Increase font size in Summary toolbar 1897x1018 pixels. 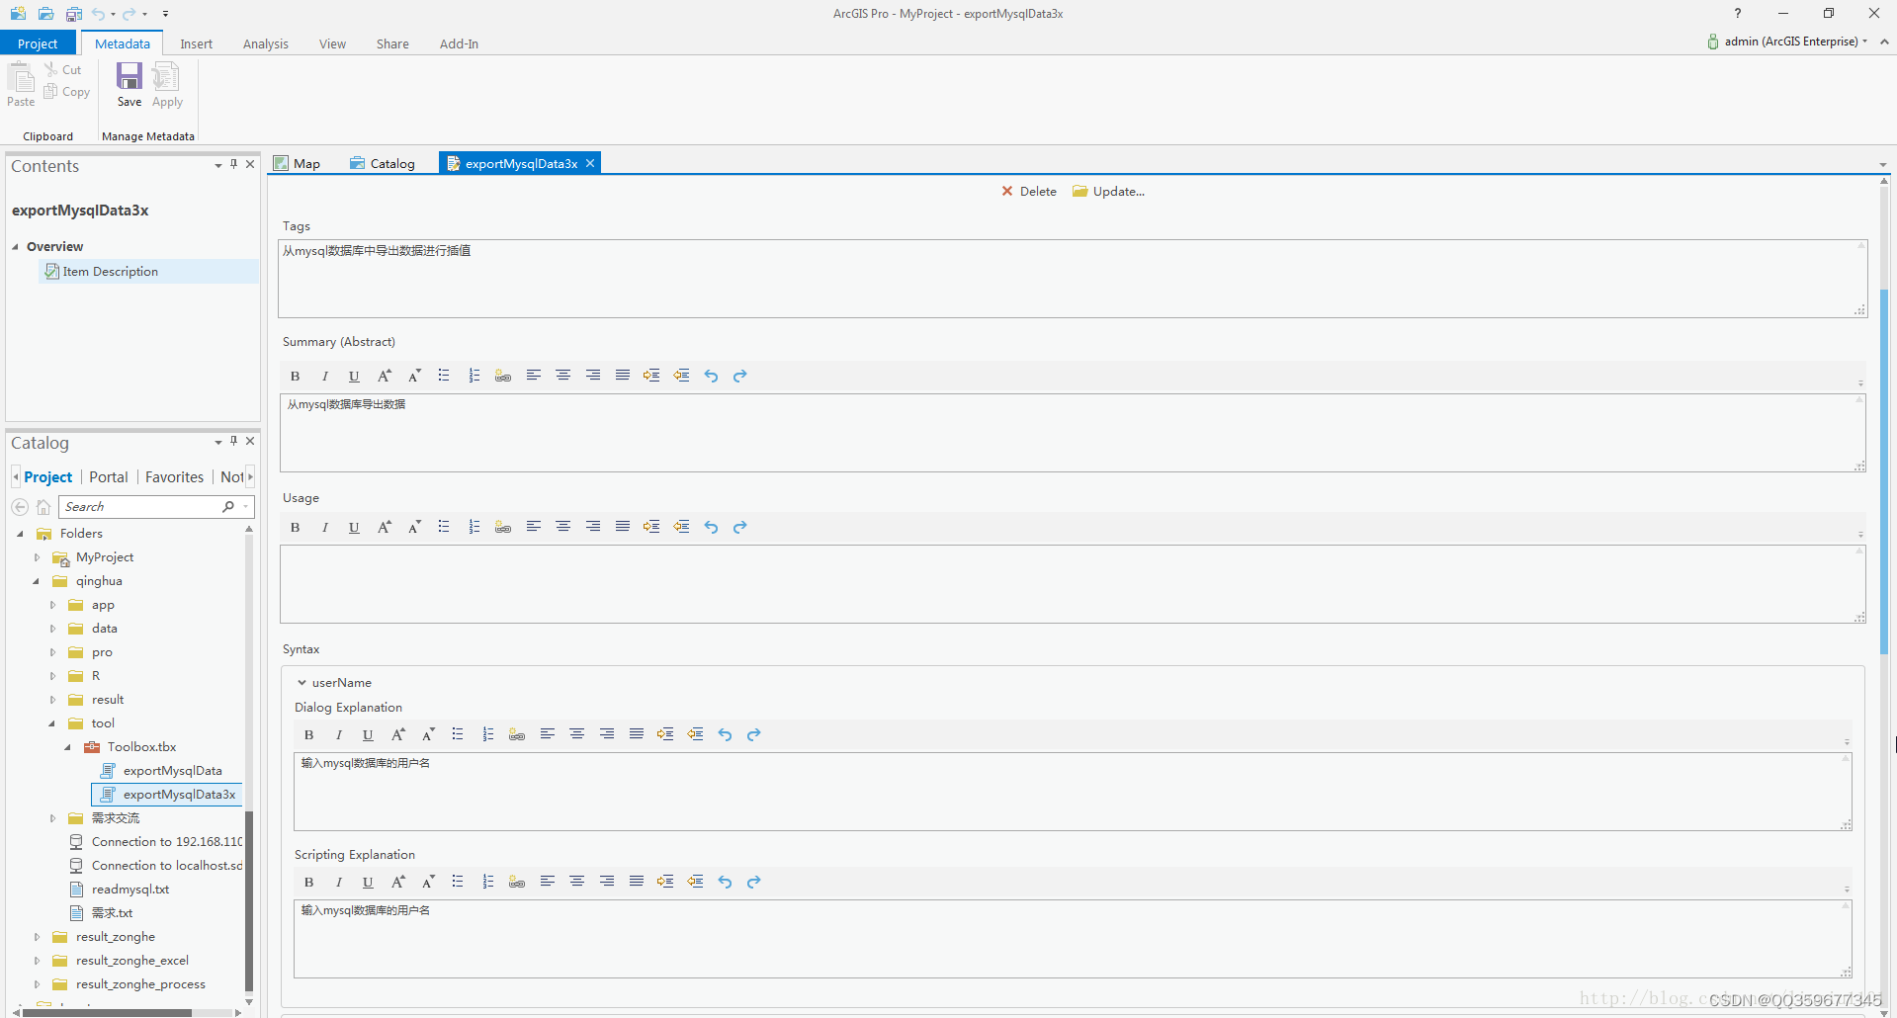coord(384,376)
